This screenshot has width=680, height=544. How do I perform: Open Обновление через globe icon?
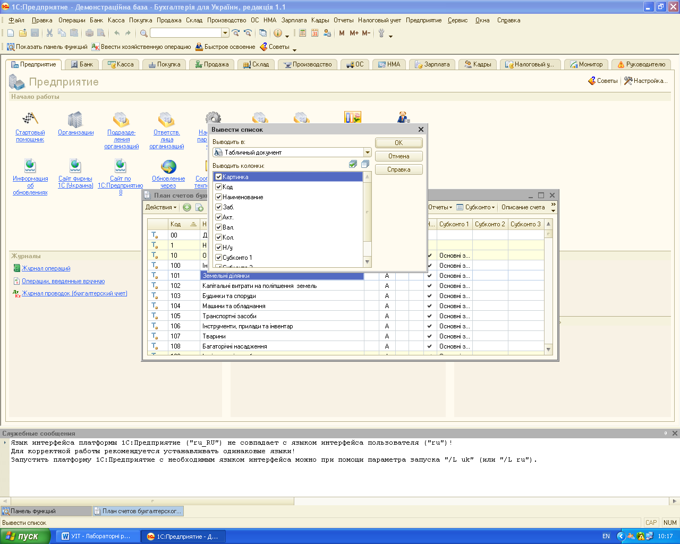[168, 167]
